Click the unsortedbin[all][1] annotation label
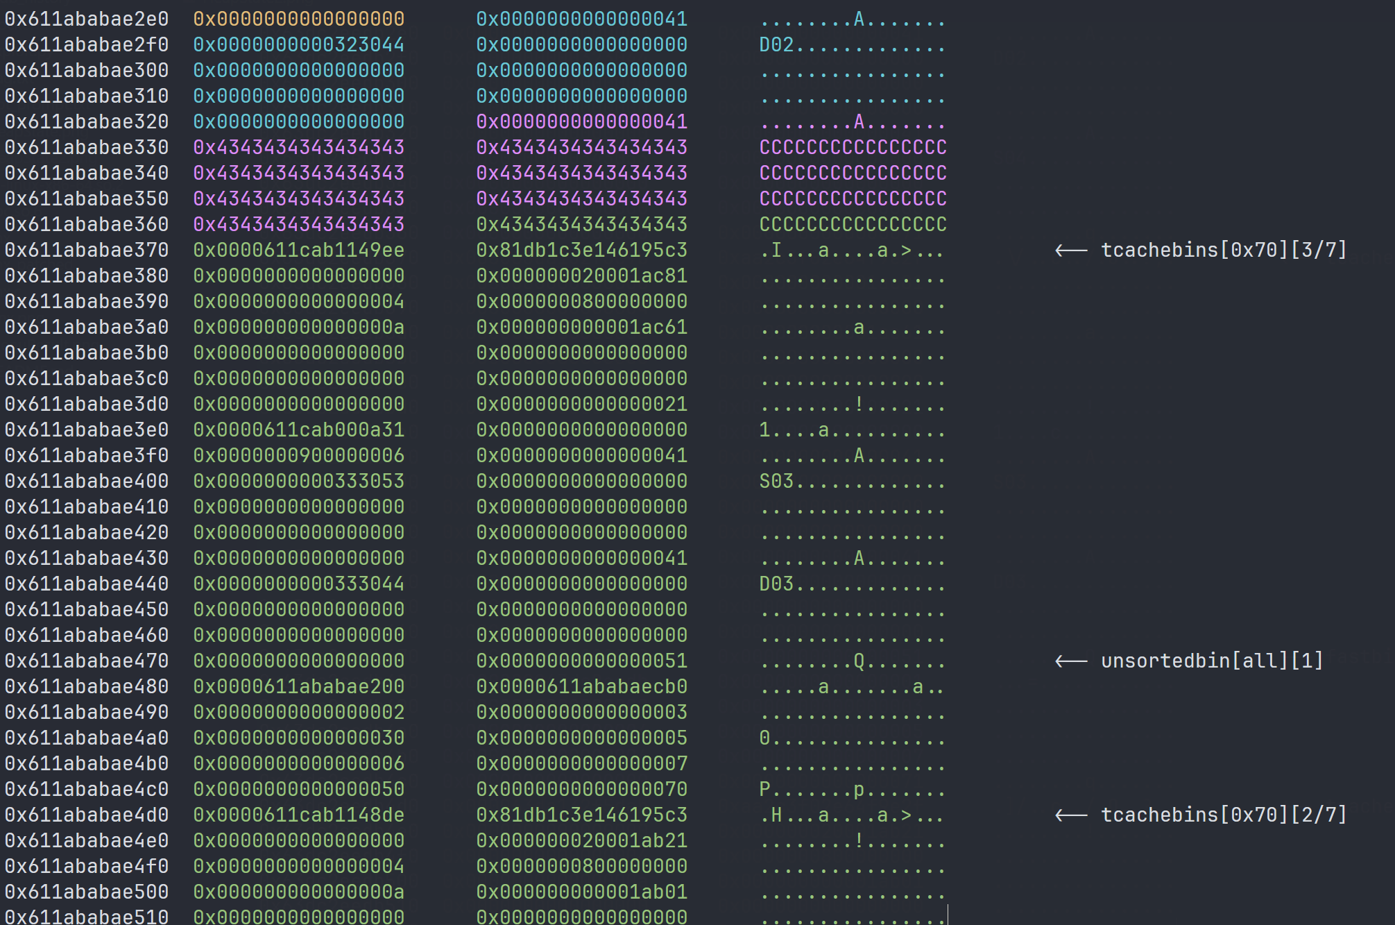Image resolution: width=1395 pixels, height=925 pixels. [x=1212, y=661]
